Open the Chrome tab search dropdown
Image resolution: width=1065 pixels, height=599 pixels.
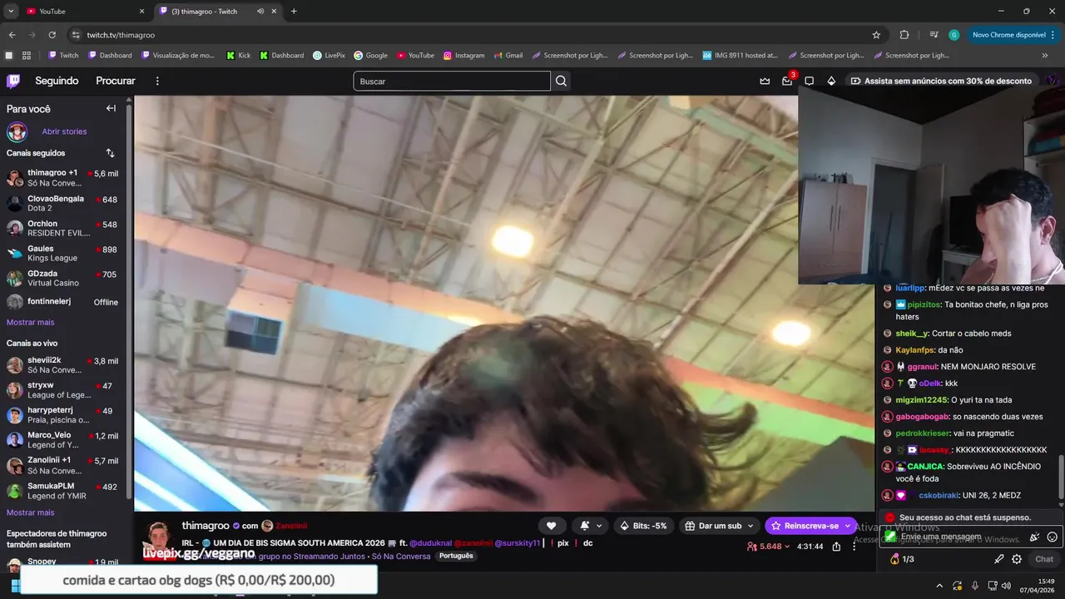[x=11, y=12]
